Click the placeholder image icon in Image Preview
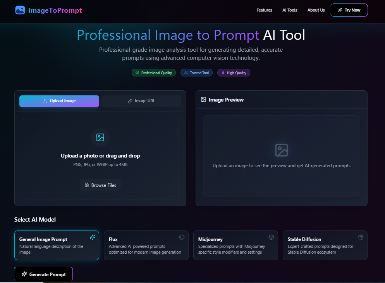385x283 pixels. pyautogui.click(x=281, y=150)
